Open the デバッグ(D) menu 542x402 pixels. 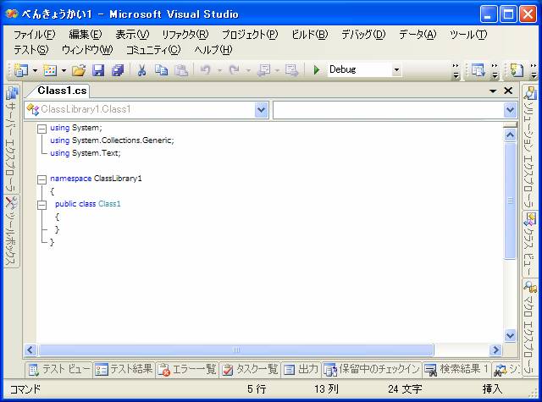click(x=362, y=35)
